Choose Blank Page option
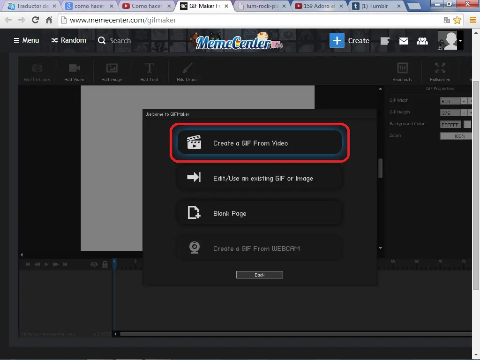The image size is (480, 360). point(260,213)
